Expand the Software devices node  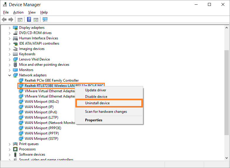9,154
